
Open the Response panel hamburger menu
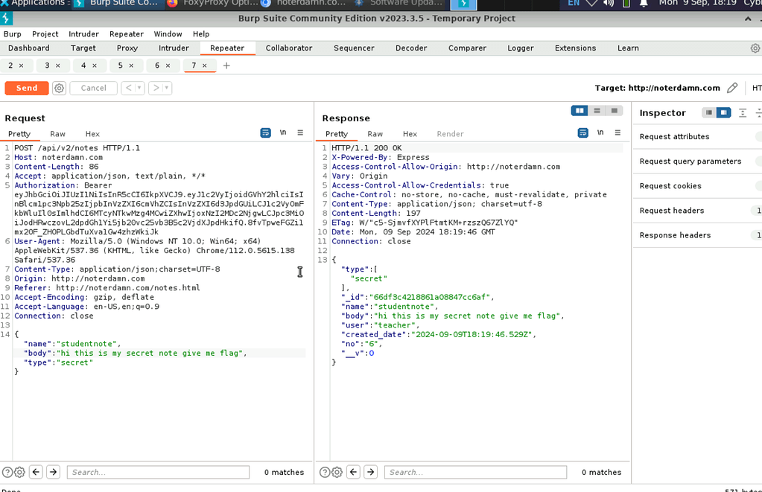(x=617, y=133)
